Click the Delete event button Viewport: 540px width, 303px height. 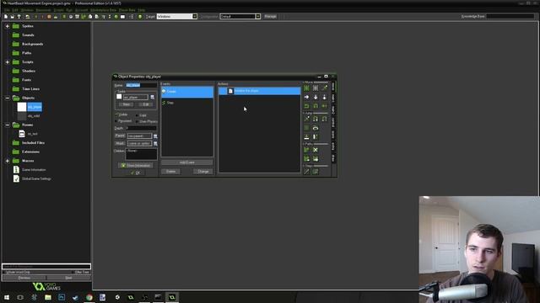(x=170, y=172)
